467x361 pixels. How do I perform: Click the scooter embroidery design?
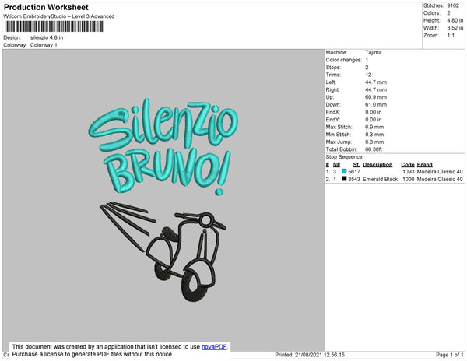pos(163,251)
